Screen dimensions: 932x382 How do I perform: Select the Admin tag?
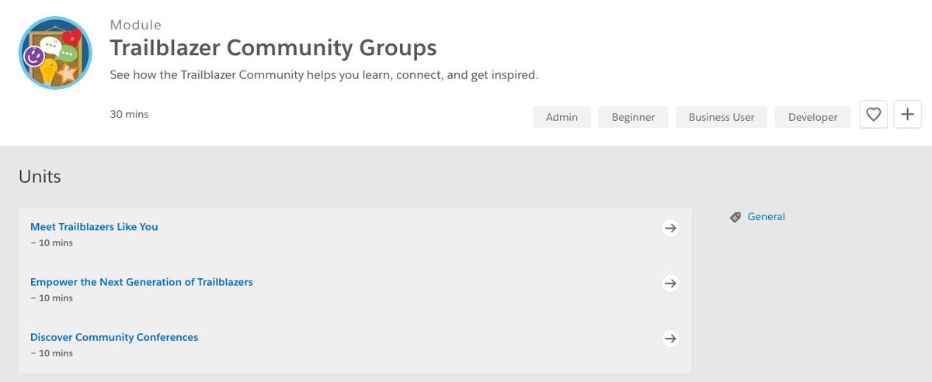pyautogui.click(x=562, y=117)
